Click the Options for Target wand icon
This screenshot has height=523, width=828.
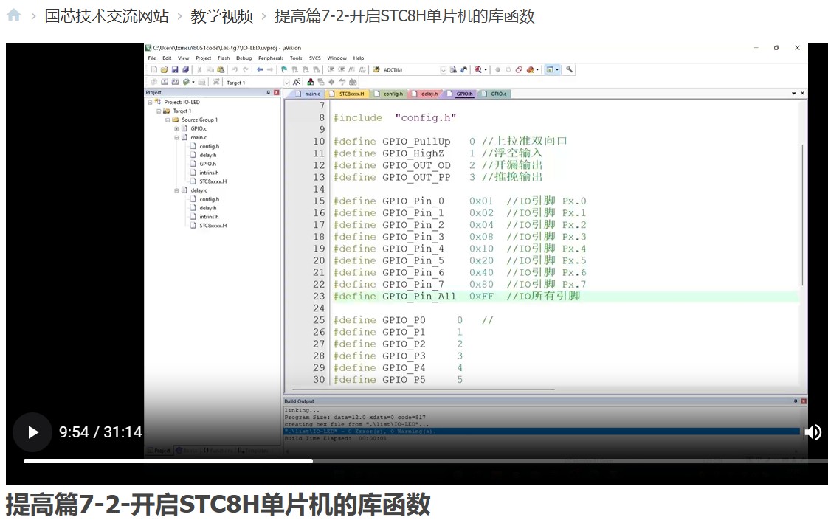[296, 83]
